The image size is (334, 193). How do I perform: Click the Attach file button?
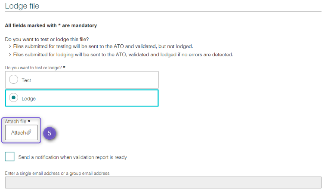click(21, 132)
